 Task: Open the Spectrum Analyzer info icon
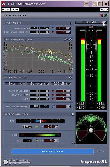70,40
